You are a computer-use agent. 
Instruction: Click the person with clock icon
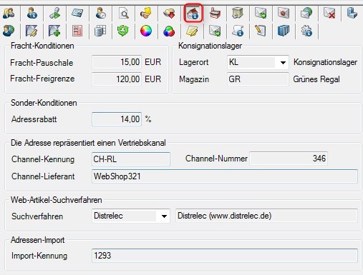[x=100, y=13]
